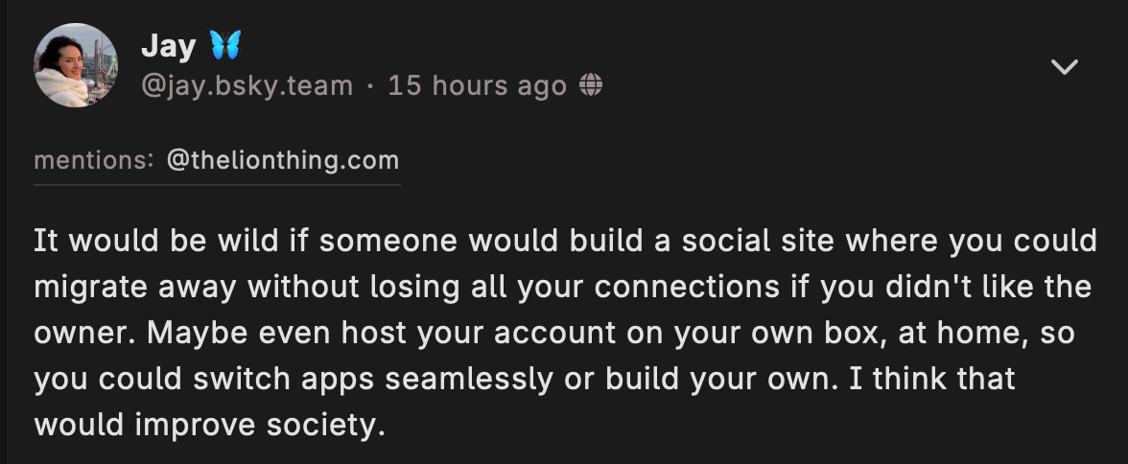
Task: Expand the post options chevron
Action: click(1065, 66)
